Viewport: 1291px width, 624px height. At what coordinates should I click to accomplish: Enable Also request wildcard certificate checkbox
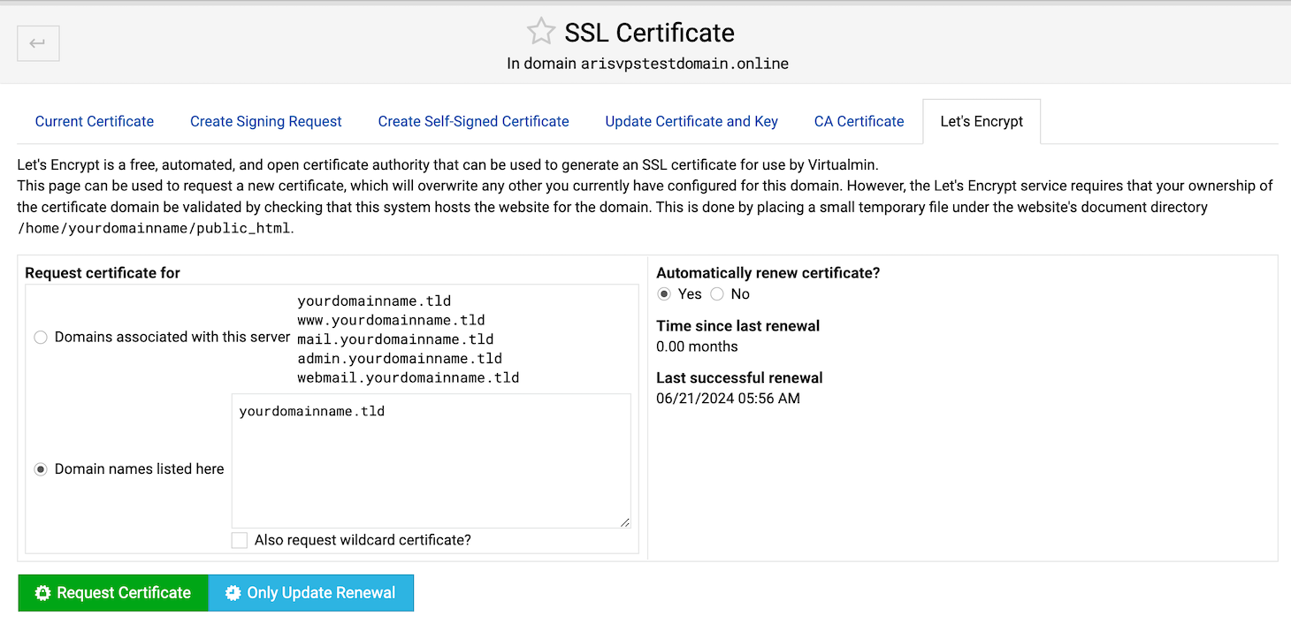click(240, 540)
